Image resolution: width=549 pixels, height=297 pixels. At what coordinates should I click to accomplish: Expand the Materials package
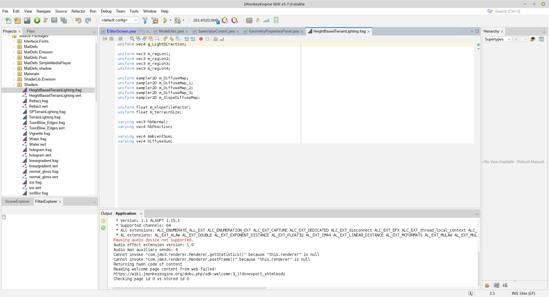pyautogui.click(x=14, y=74)
